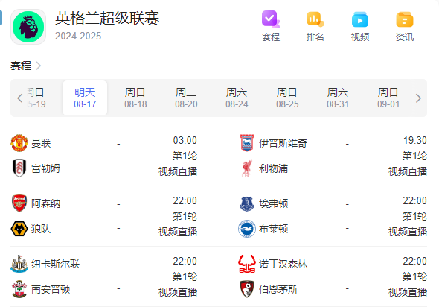
Task: Select the 周六 08-24 date tab
Action: coord(237,98)
